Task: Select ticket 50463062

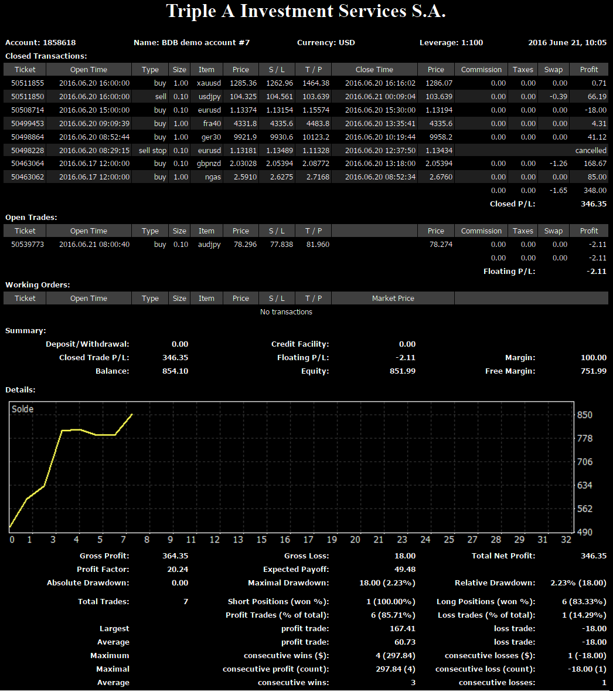Action: [28, 177]
